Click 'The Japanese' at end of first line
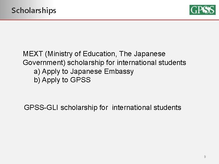219x164 pixels. pyautogui.click(x=142, y=54)
